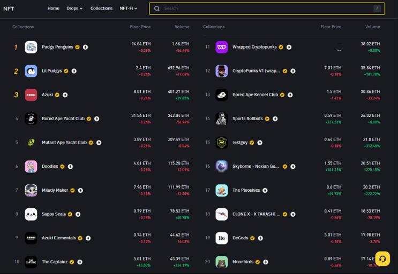Click the verified badge next to Azuki
This screenshot has width=398, height=274.
(x=57, y=95)
